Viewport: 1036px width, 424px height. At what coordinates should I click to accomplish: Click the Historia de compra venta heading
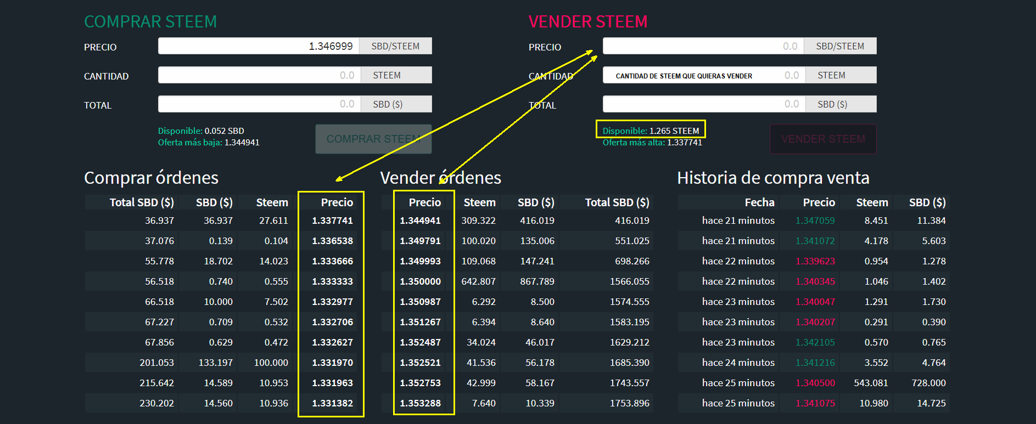pos(773,178)
